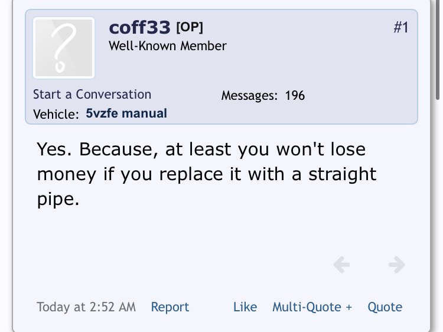The height and width of the screenshot is (332, 443).
Task: Click the post body text about straight pipe
Action: 207,174
